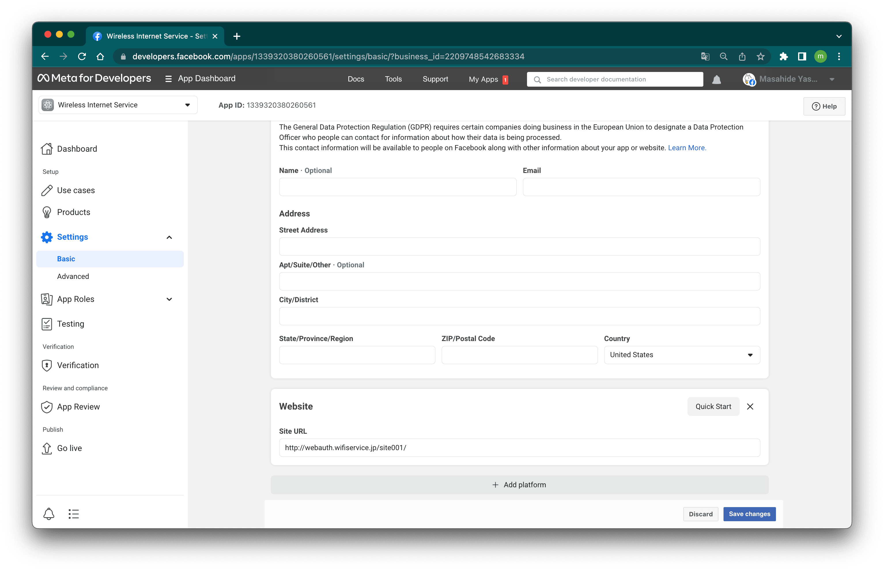
Task: Open the Country dropdown showing United States
Action: [682, 355]
